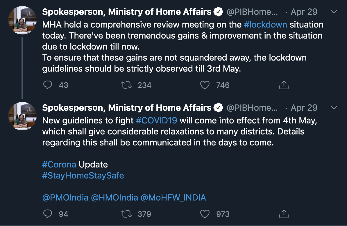Open the #Corona hashtag
This screenshot has height=226, width=347.
[x=59, y=164]
